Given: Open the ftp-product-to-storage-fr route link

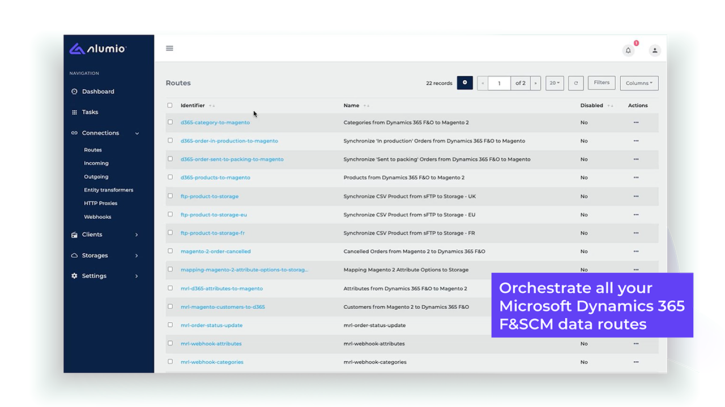Looking at the screenshot, I should tap(212, 233).
